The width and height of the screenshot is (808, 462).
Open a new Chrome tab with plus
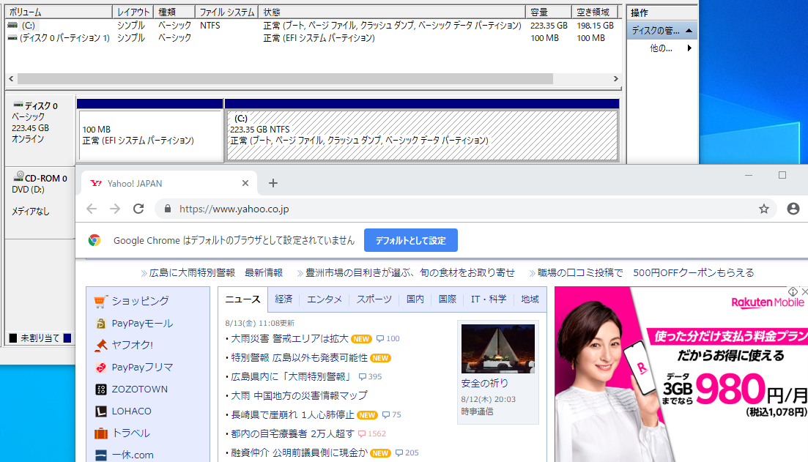(273, 183)
